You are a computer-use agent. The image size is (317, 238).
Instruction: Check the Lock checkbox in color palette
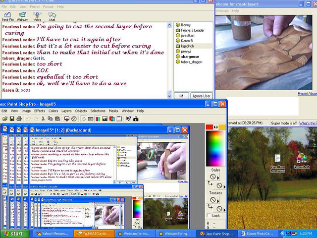[x=209, y=216]
